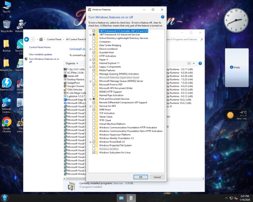The width and height of the screenshot is (253, 202).
Task: Uncheck Windows Subsystem for Linux checkbox
Action: coord(94,152)
